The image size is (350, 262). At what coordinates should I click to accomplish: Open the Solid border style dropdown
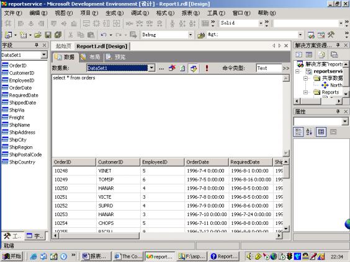[261, 23]
